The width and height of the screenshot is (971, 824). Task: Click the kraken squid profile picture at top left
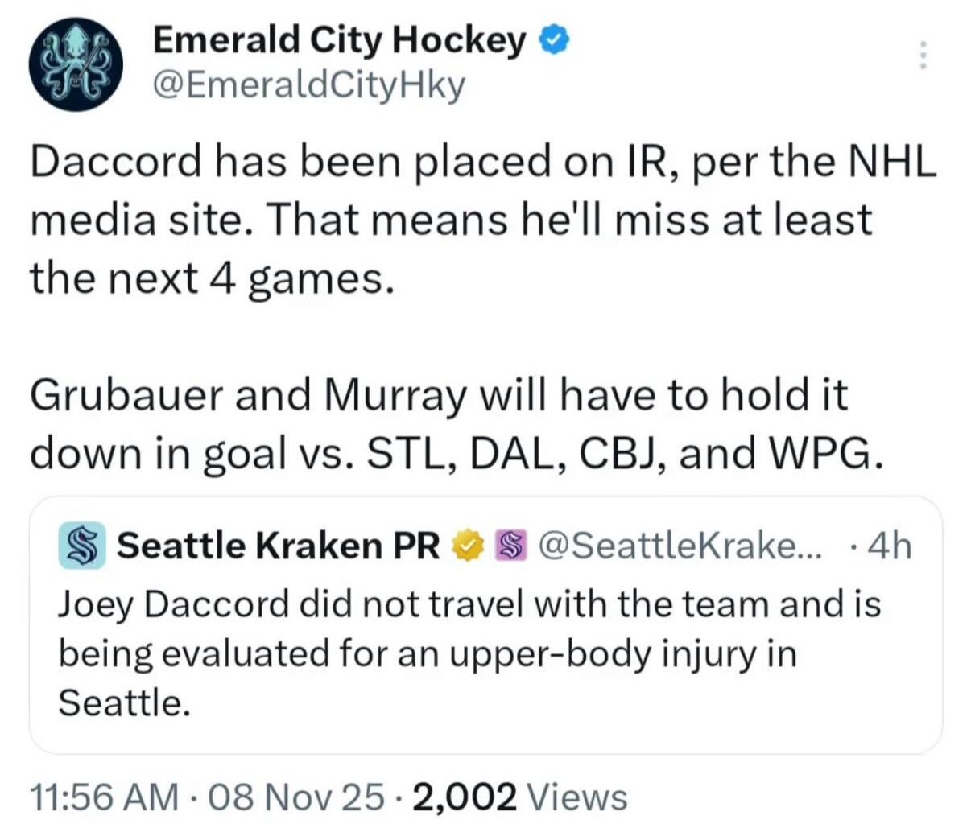click(76, 58)
